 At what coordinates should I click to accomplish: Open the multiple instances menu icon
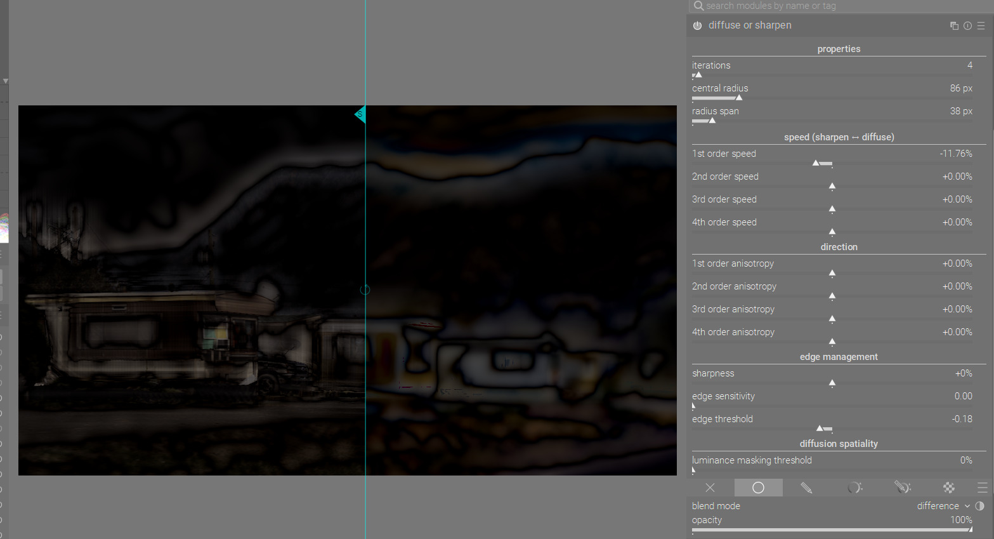pyautogui.click(x=954, y=26)
